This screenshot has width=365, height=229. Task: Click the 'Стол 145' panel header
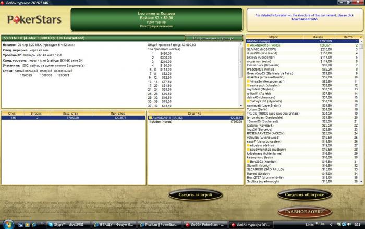pyautogui.click(x=194, y=113)
